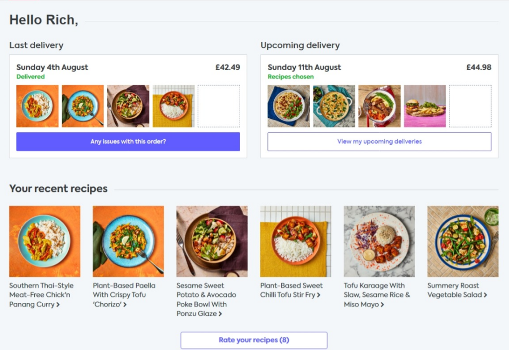
Task: Select the Tofu Karaage recipe photo
Action: 378,241
